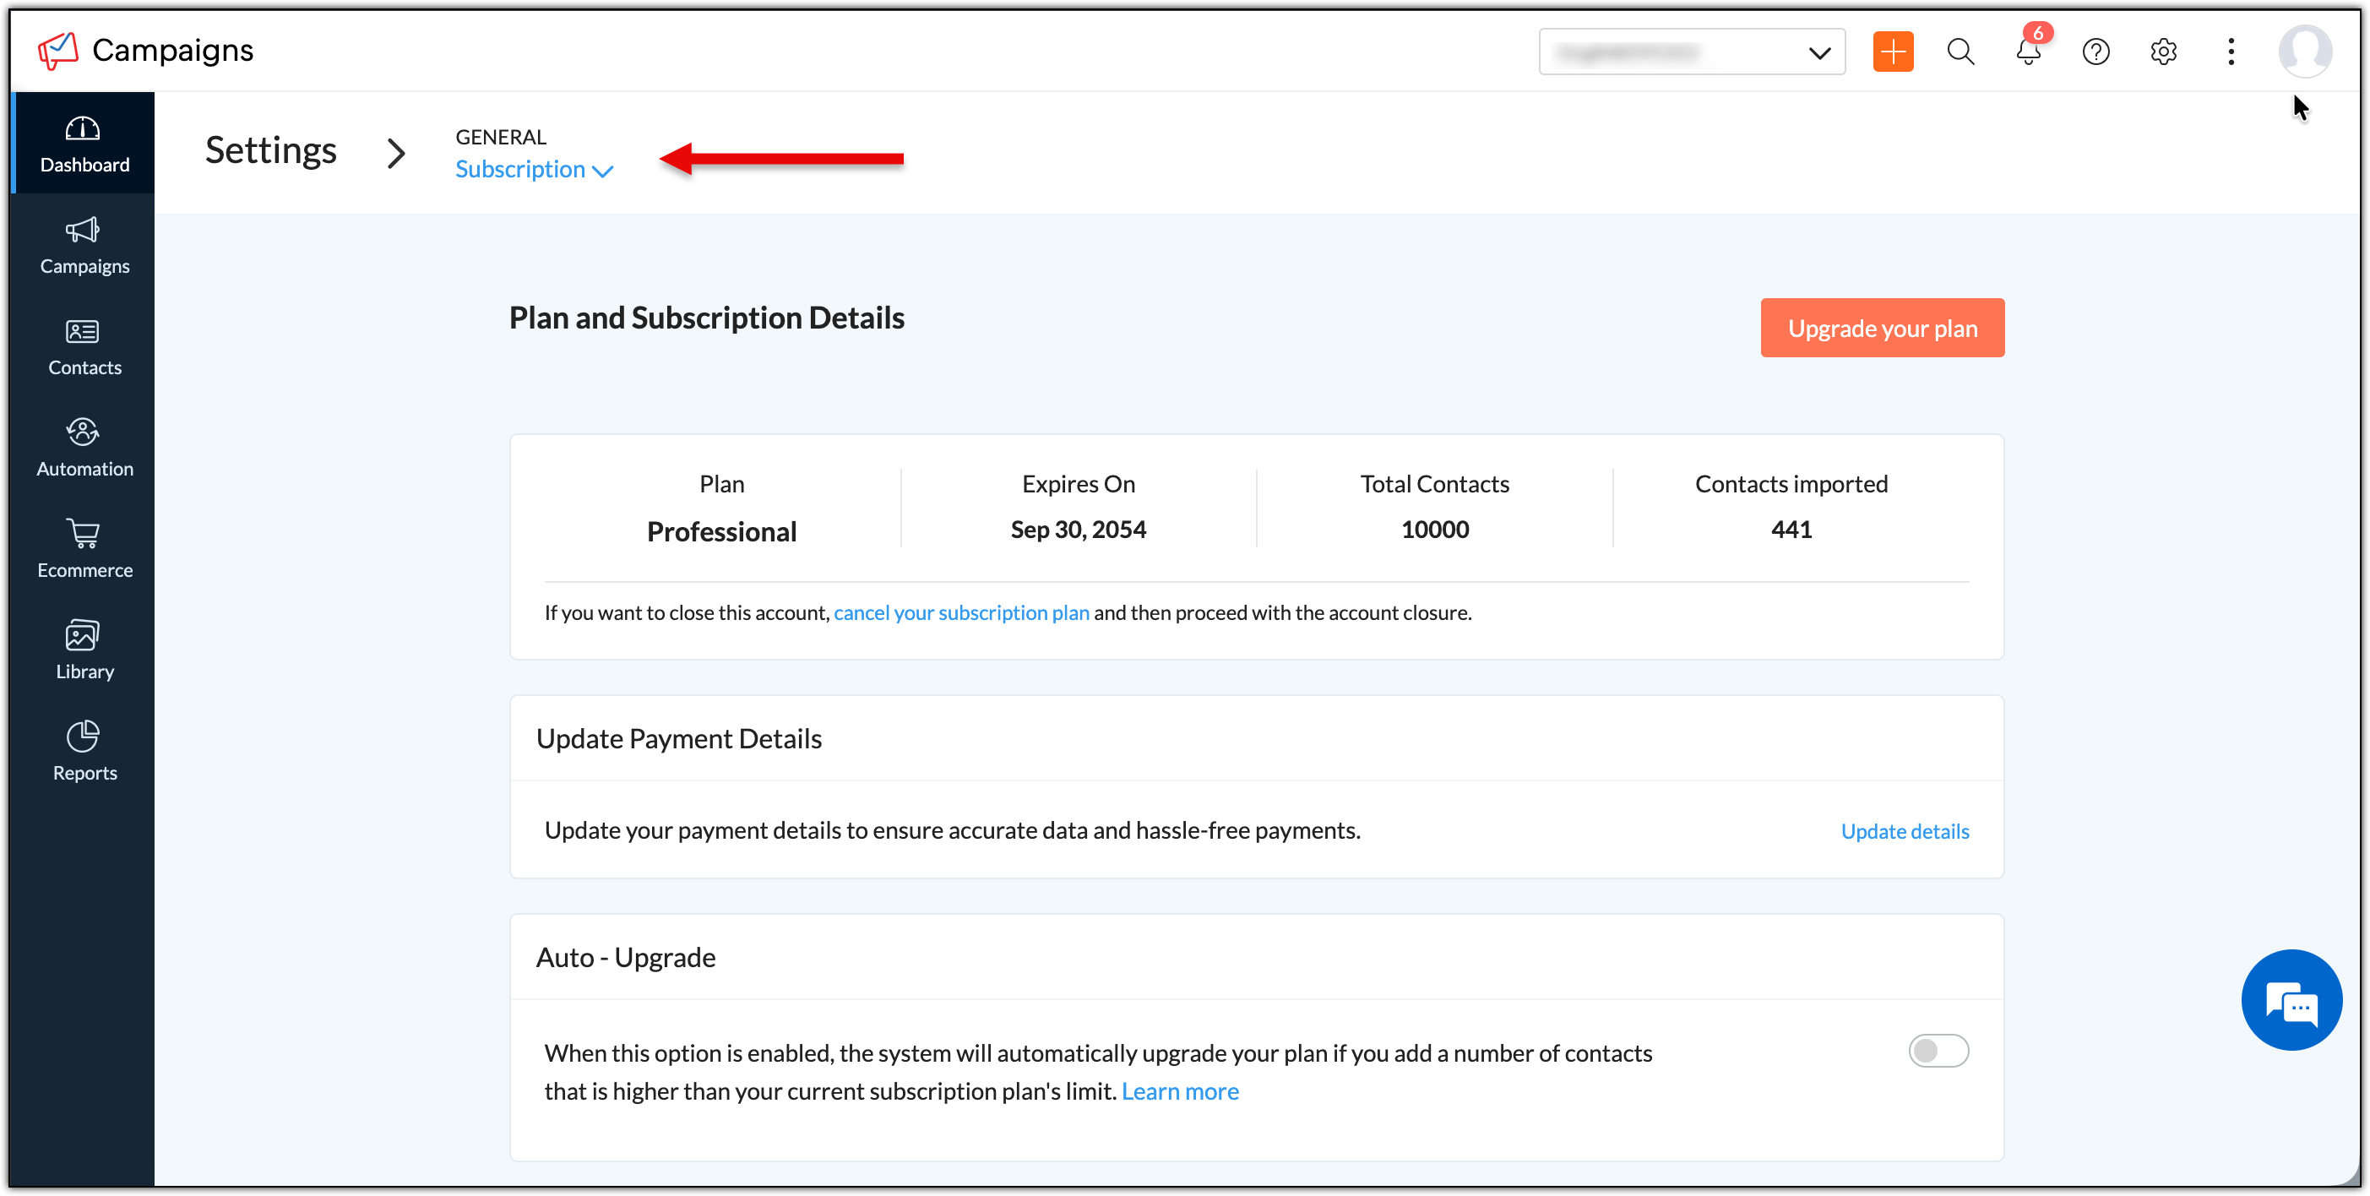Click the orange plus create button
Image resolution: width=2370 pixels, height=1196 pixels.
[x=1893, y=52]
